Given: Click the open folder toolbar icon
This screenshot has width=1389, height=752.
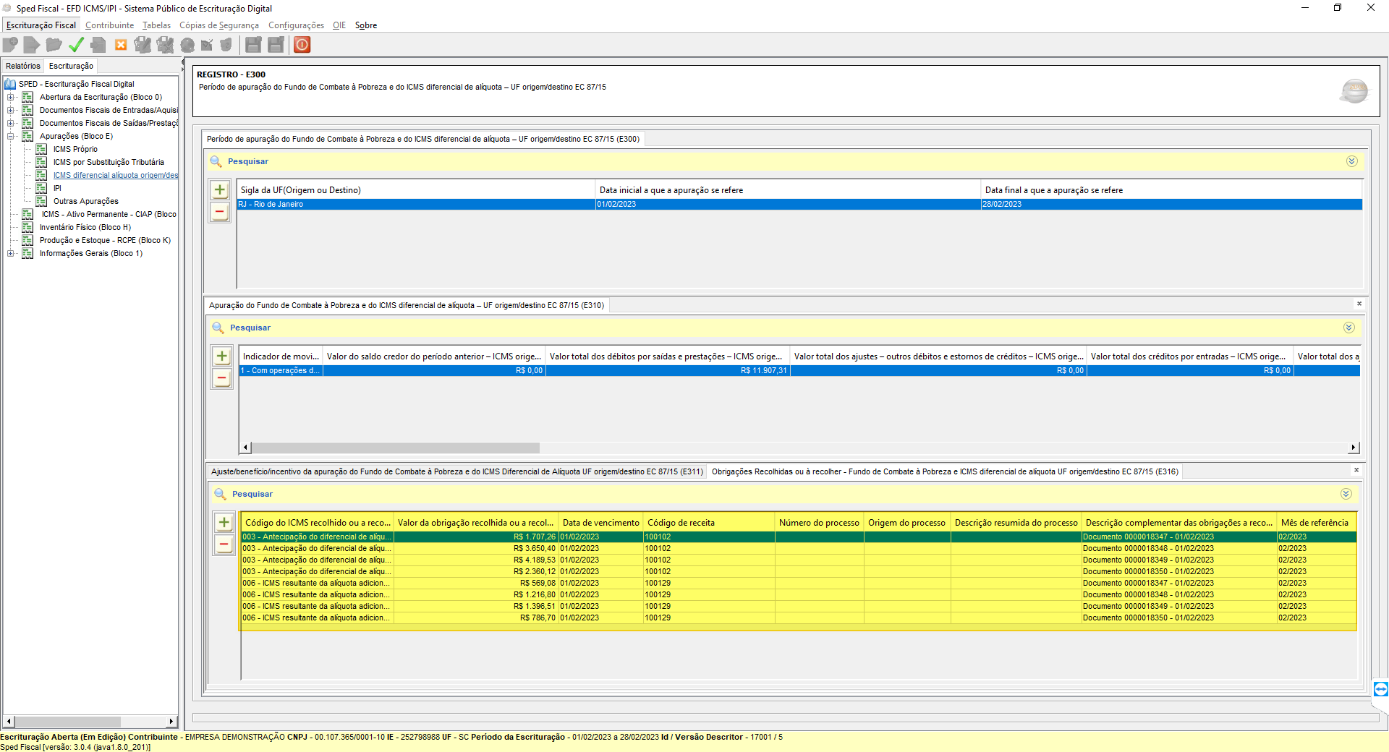Looking at the screenshot, I should pyautogui.click(x=54, y=45).
